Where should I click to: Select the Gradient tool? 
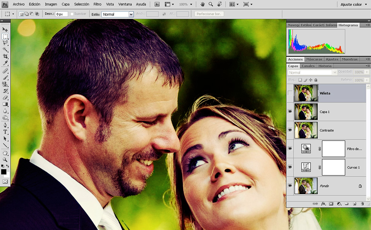pos(5,104)
